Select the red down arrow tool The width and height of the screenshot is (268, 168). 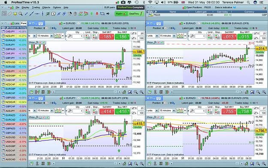[x=97, y=14]
